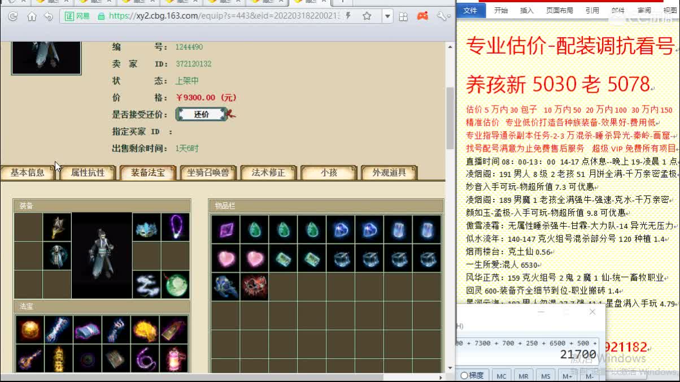Image resolution: width=680 pixels, height=382 pixels.
Task: Click the first blue heart gem
Action: click(x=341, y=229)
